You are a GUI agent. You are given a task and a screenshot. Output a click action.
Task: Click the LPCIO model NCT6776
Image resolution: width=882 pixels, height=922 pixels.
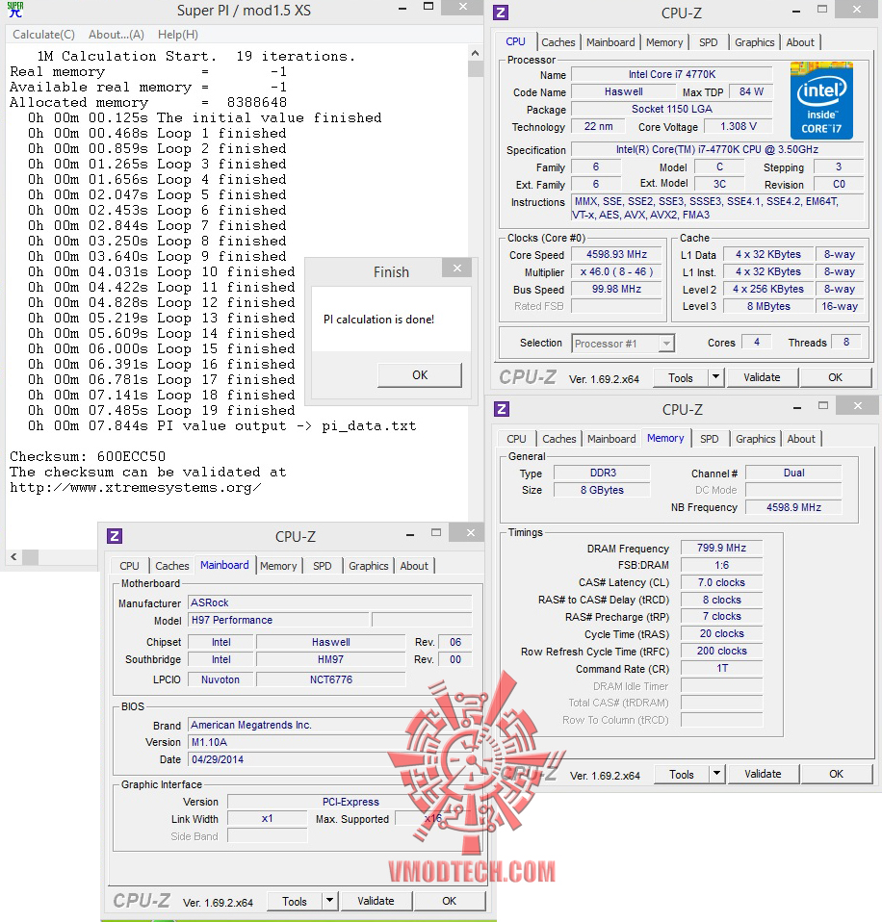(x=330, y=679)
